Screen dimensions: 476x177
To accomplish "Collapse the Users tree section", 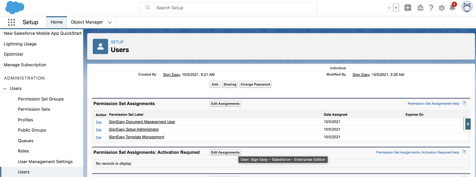I will pos(5,89).
